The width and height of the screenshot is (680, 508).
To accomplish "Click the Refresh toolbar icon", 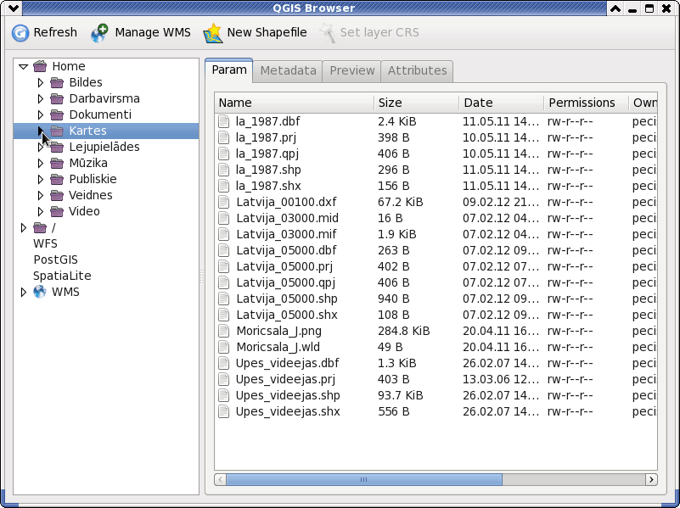I will point(20,33).
